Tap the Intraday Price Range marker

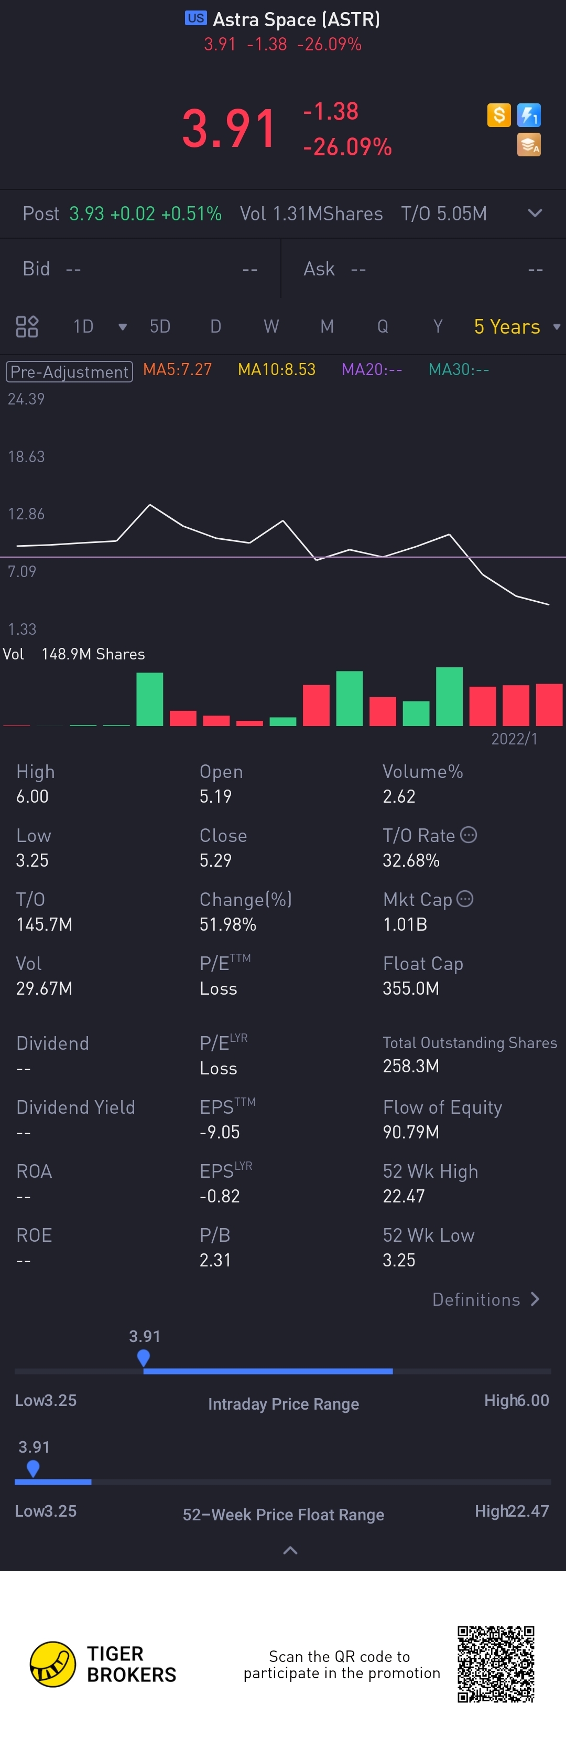click(x=143, y=1357)
